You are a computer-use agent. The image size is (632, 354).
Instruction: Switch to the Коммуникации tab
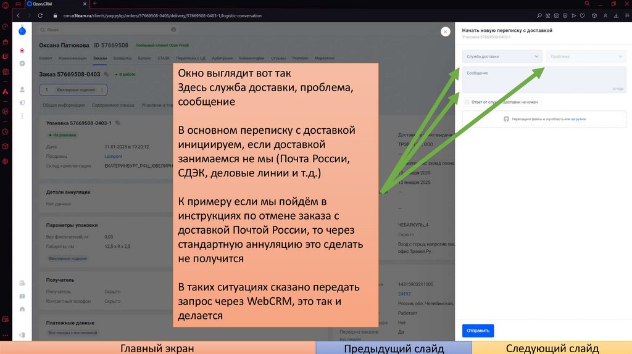point(73,58)
